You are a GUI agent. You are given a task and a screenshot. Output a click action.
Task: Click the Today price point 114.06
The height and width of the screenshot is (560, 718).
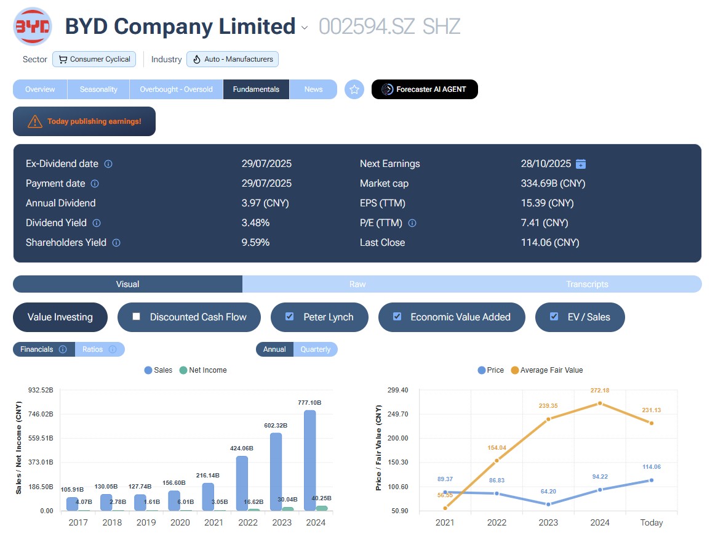coord(651,480)
